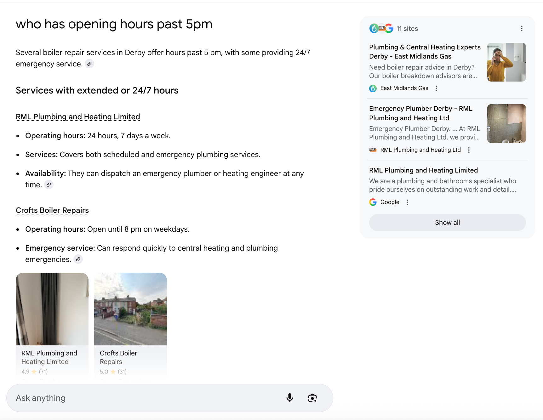Open the Crofts Boiler Repairs street photo card
The width and height of the screenshot is (543, 420).
130,309
